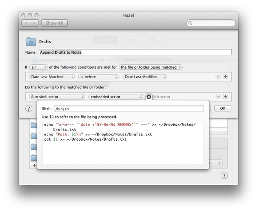257x211 pixels.
Task: Click the plus button below the folder list
Action: pos(34,165)
